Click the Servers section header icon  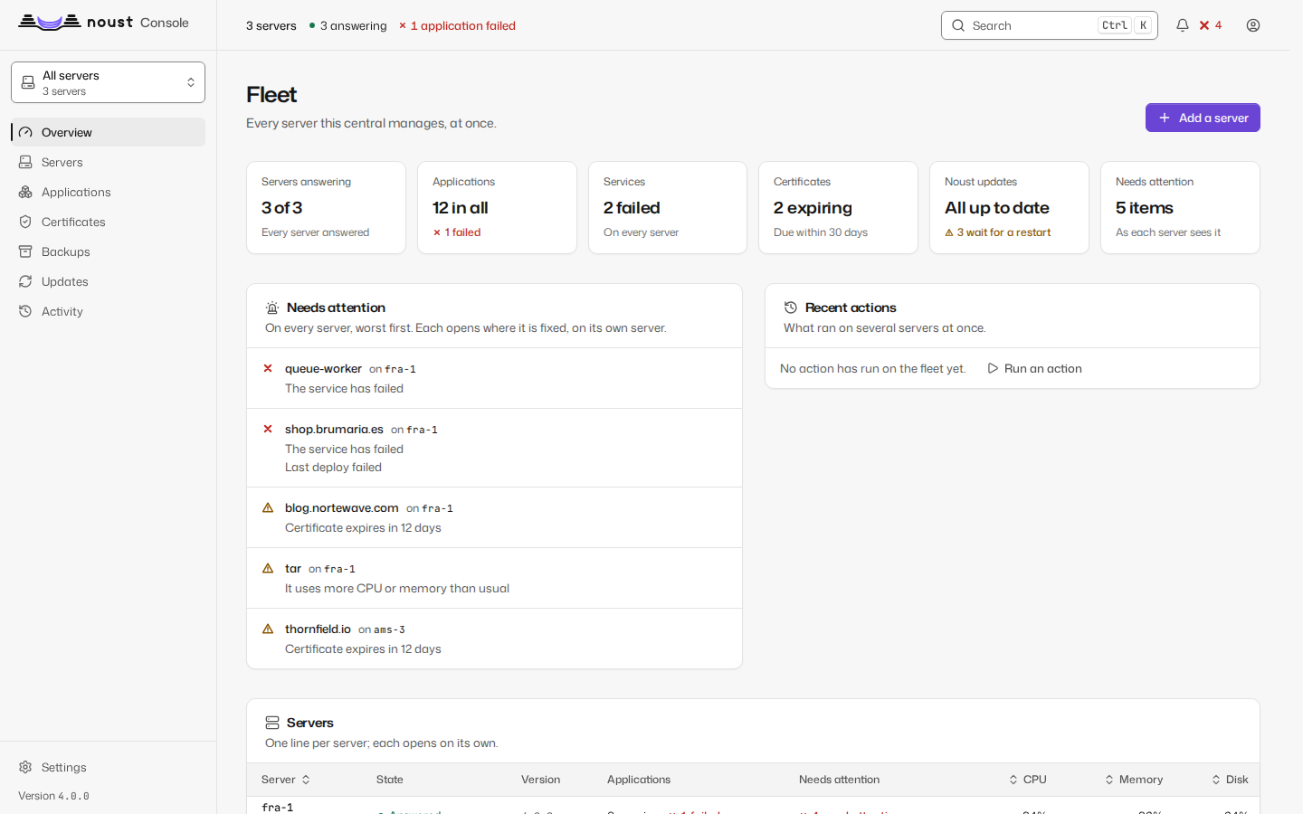272,723
